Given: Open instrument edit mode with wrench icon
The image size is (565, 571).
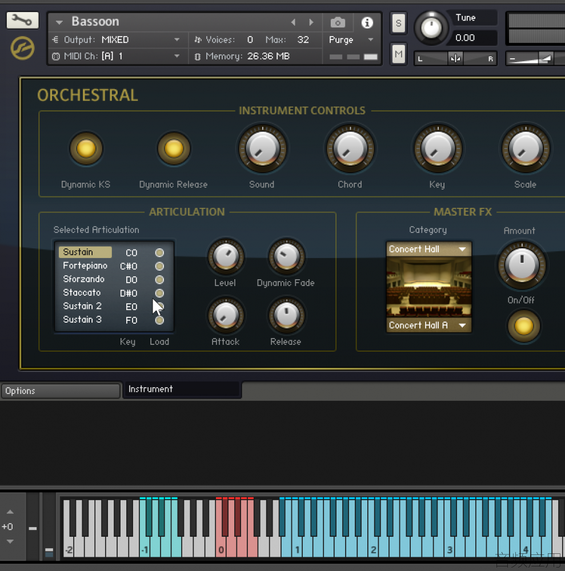Looking at the screenshot, I should [23, 21].
